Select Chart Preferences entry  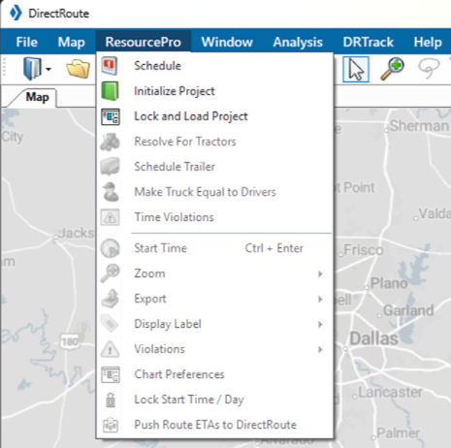[215, 374]
